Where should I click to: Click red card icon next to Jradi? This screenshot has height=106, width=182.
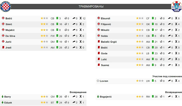coord(3,47)
